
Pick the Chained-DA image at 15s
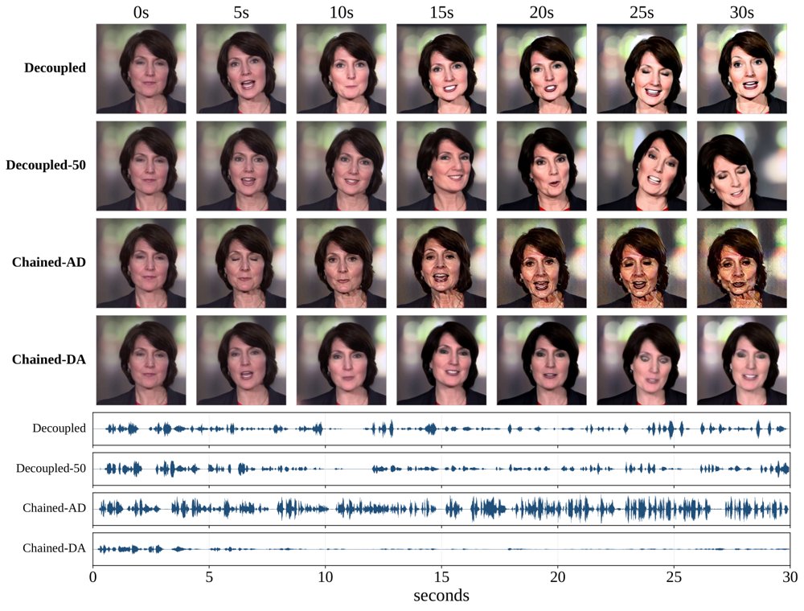[x=441, y=360]
